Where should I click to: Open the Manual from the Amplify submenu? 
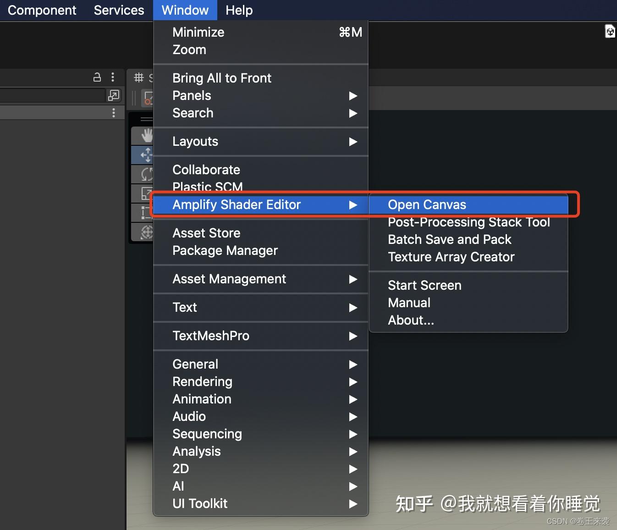click(408, 303)
